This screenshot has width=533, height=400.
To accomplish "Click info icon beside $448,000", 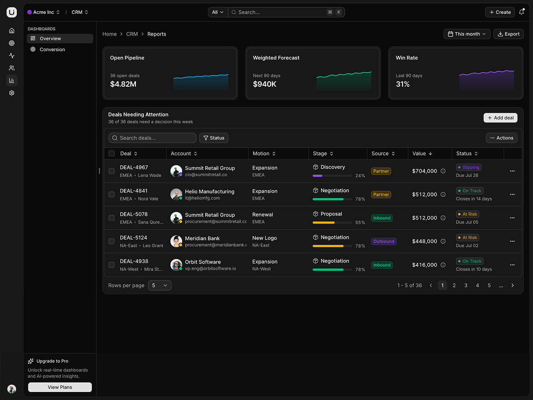I will [x=443, y=241].
